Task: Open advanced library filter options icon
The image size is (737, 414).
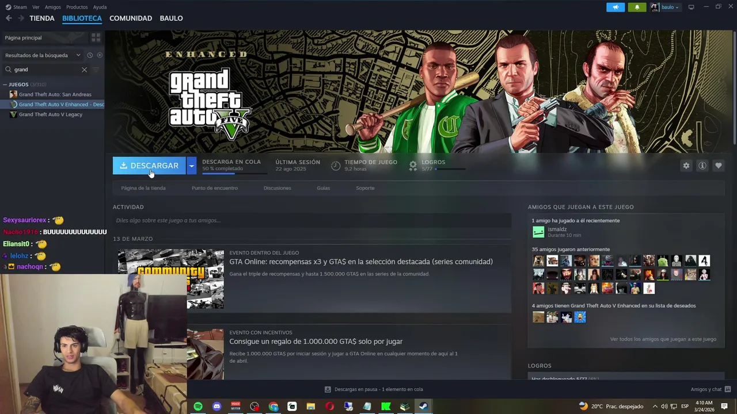Action: tap(96, 70)
